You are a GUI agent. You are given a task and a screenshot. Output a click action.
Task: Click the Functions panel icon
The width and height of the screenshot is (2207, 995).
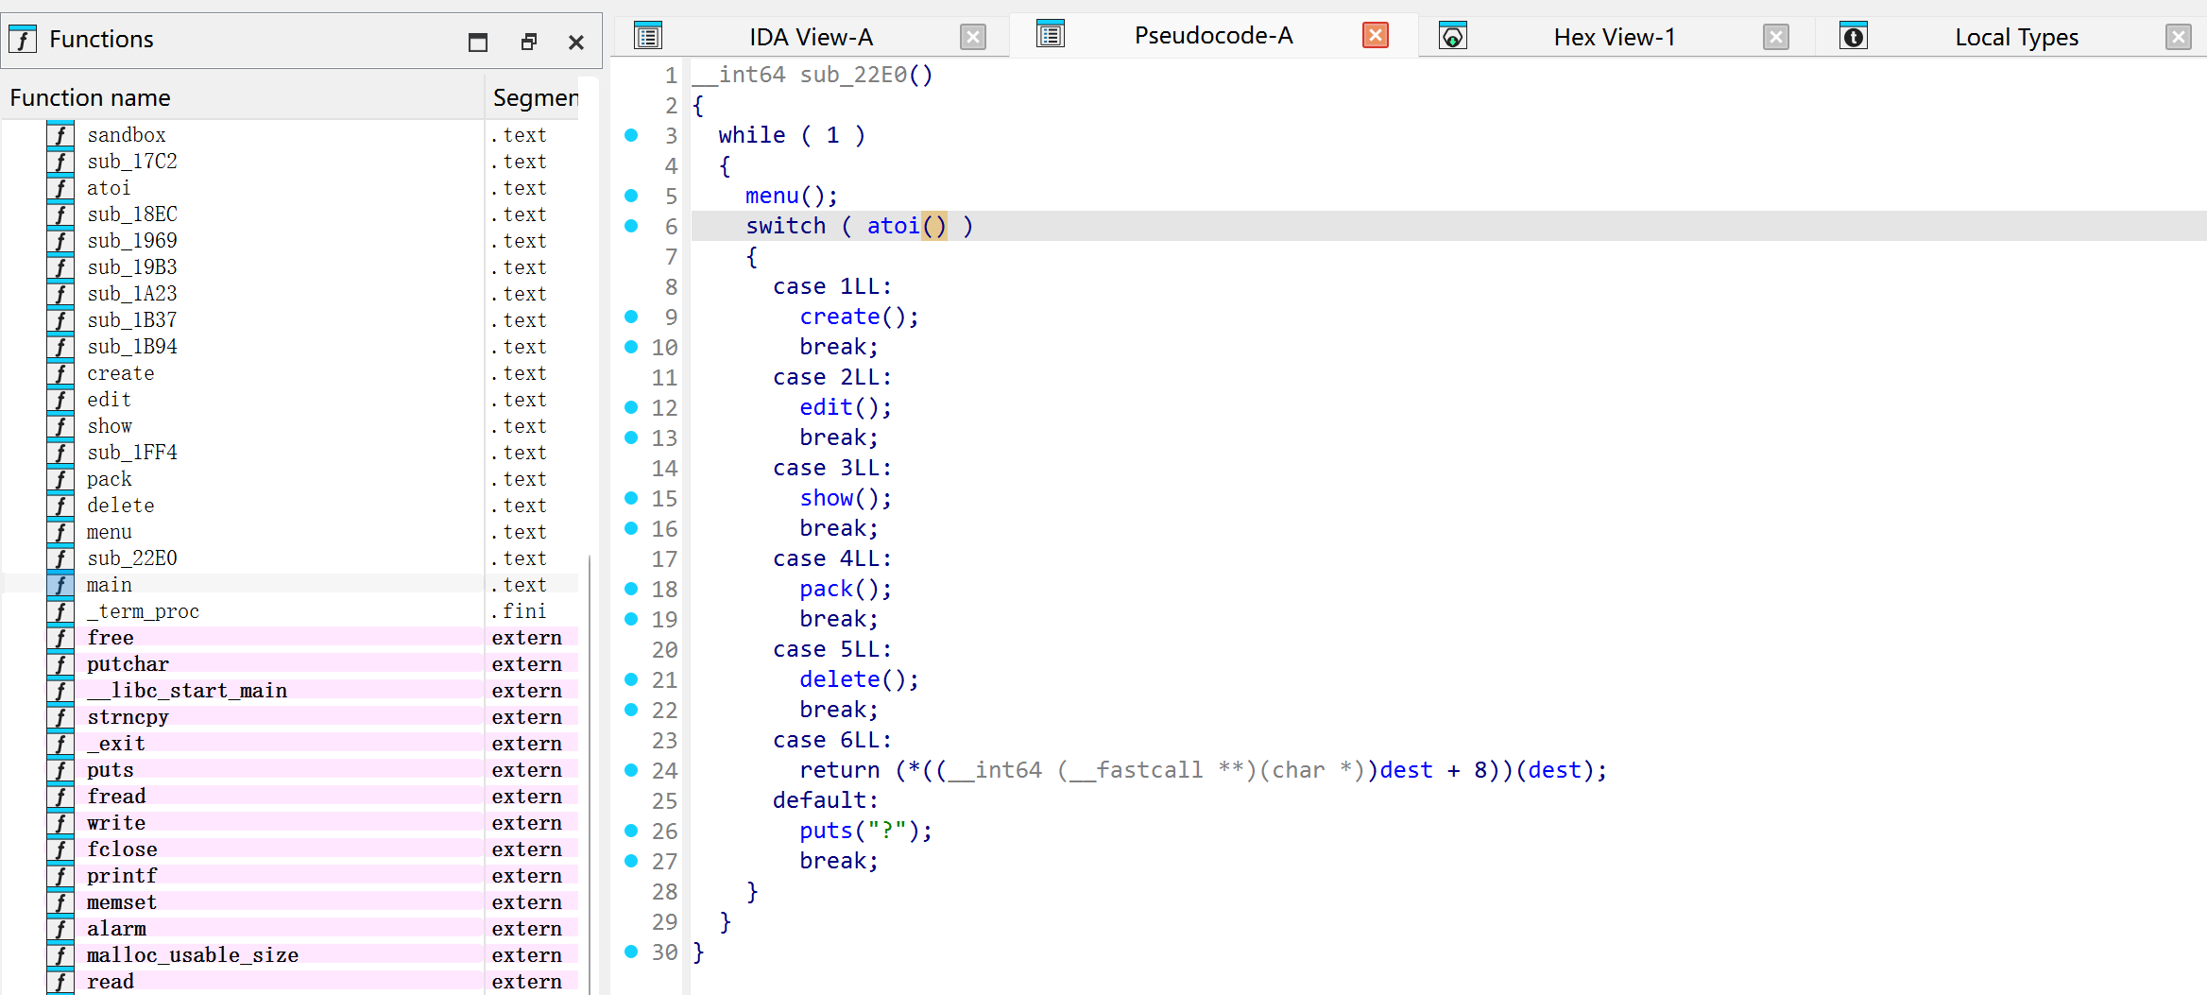(x=23, y=39)
